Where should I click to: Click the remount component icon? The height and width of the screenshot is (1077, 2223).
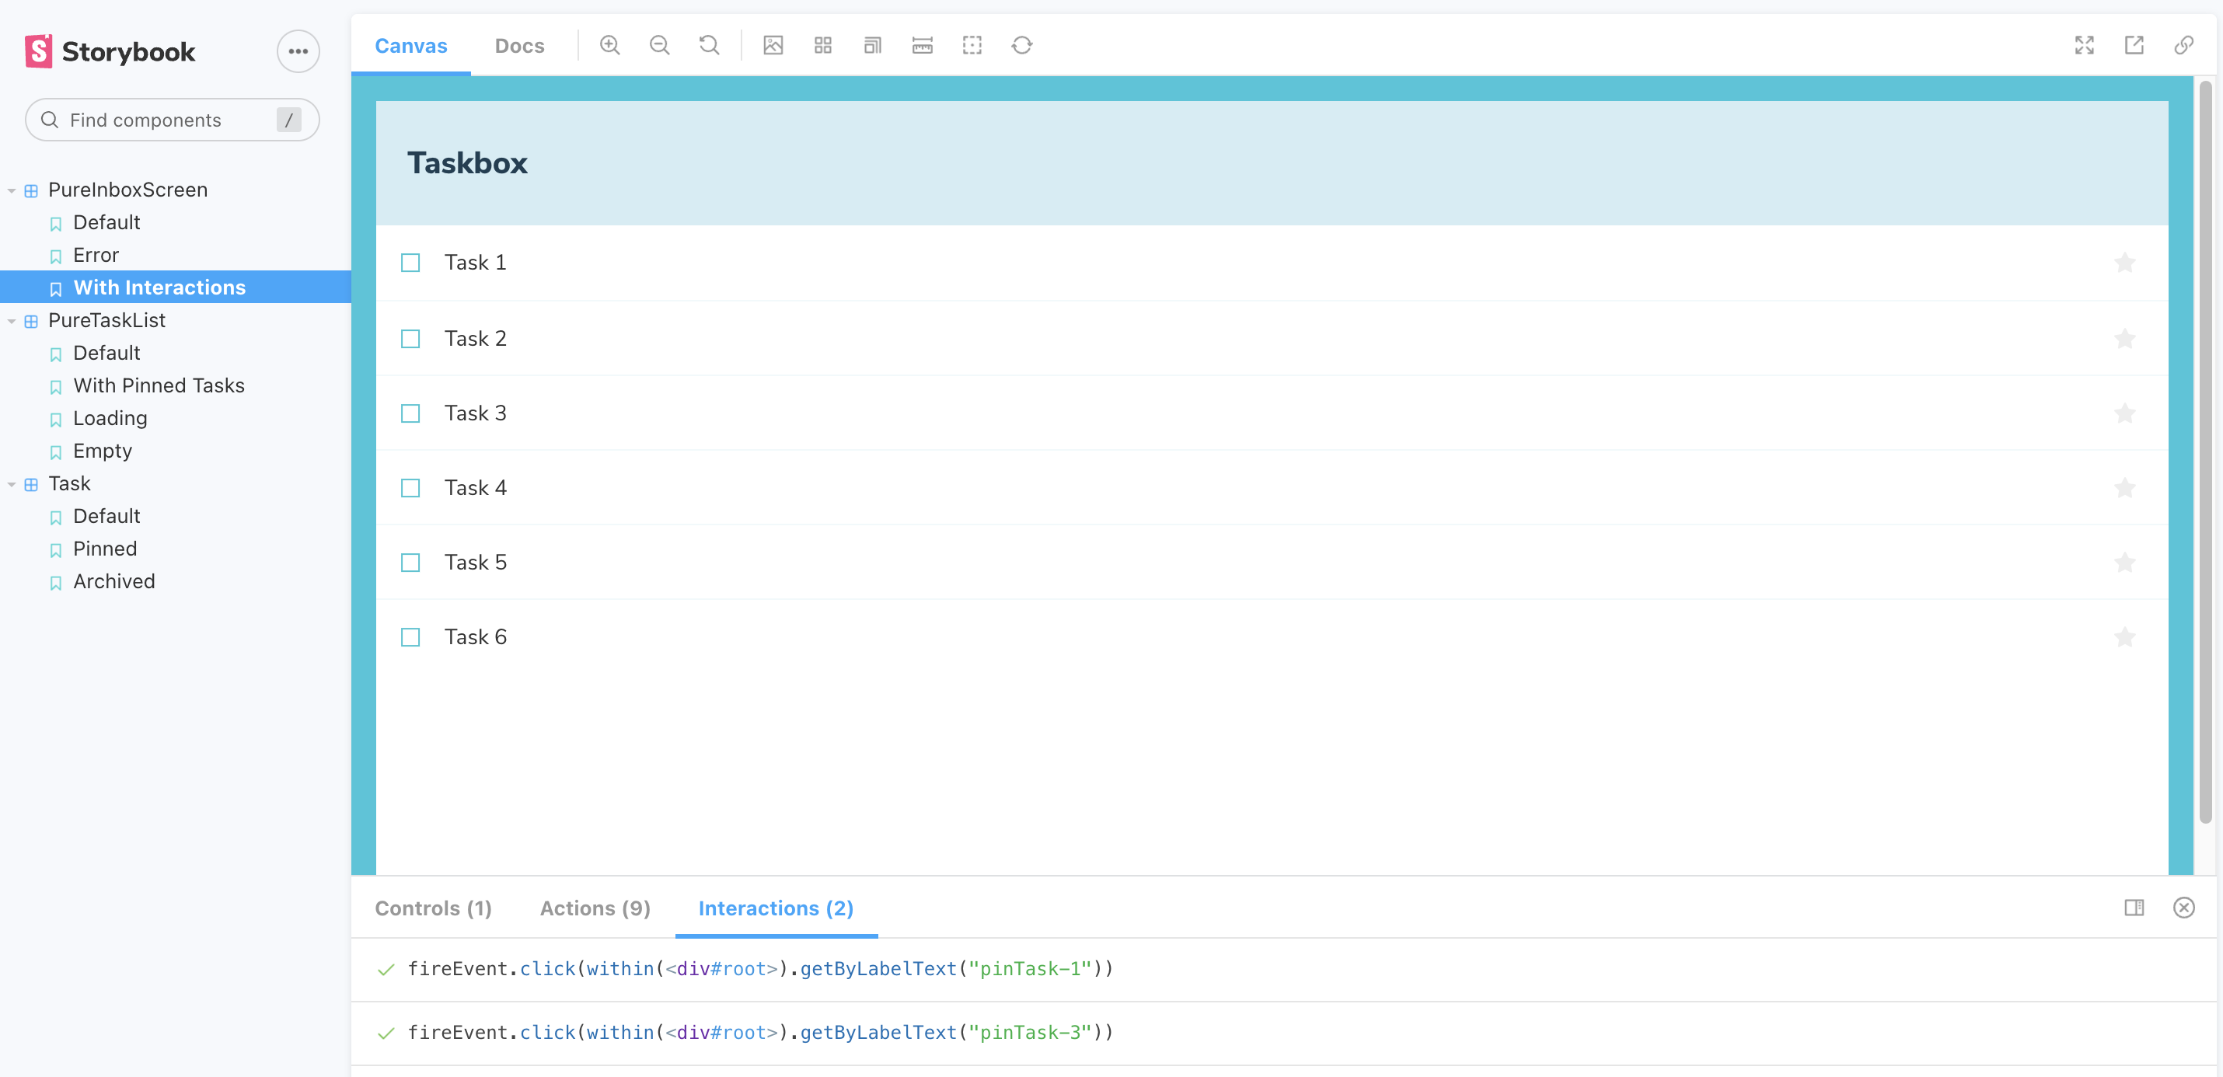tap(1022, 45)
